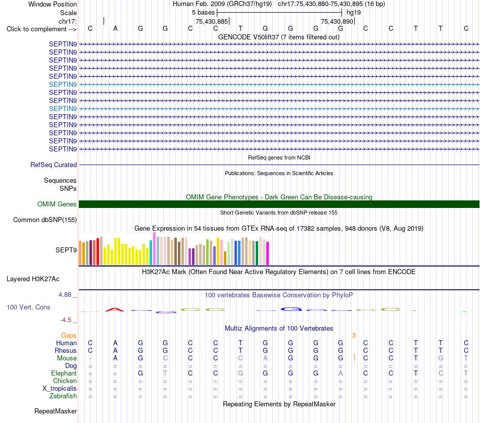Click the orange insertion bar in Mouse row
Image resolution: width=480 pixels, height=423 pixels.
click(354, 357)
